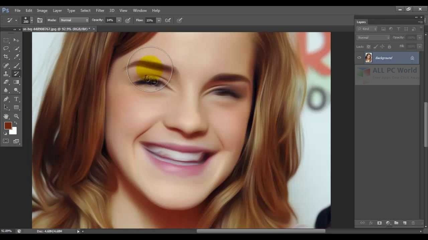Choose the Clone Stamp tool
The width and height of the screenshot is (428, 240).
tap(6, 74)
